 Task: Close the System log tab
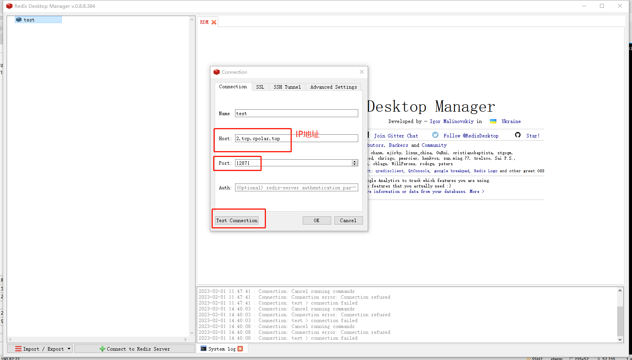[240, 349]
